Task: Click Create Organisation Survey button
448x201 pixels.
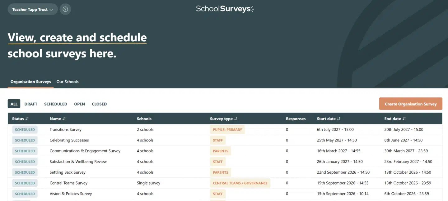Action: click(x=411, y=104)
